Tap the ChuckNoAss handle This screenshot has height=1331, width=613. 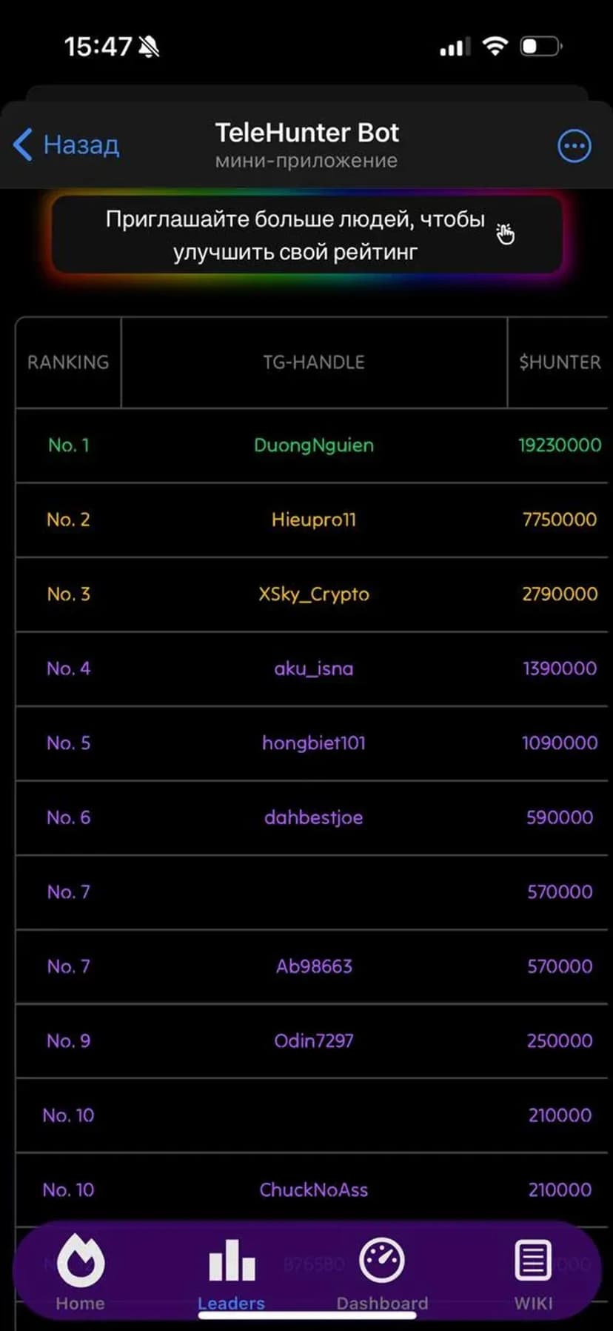[314, 1189]
